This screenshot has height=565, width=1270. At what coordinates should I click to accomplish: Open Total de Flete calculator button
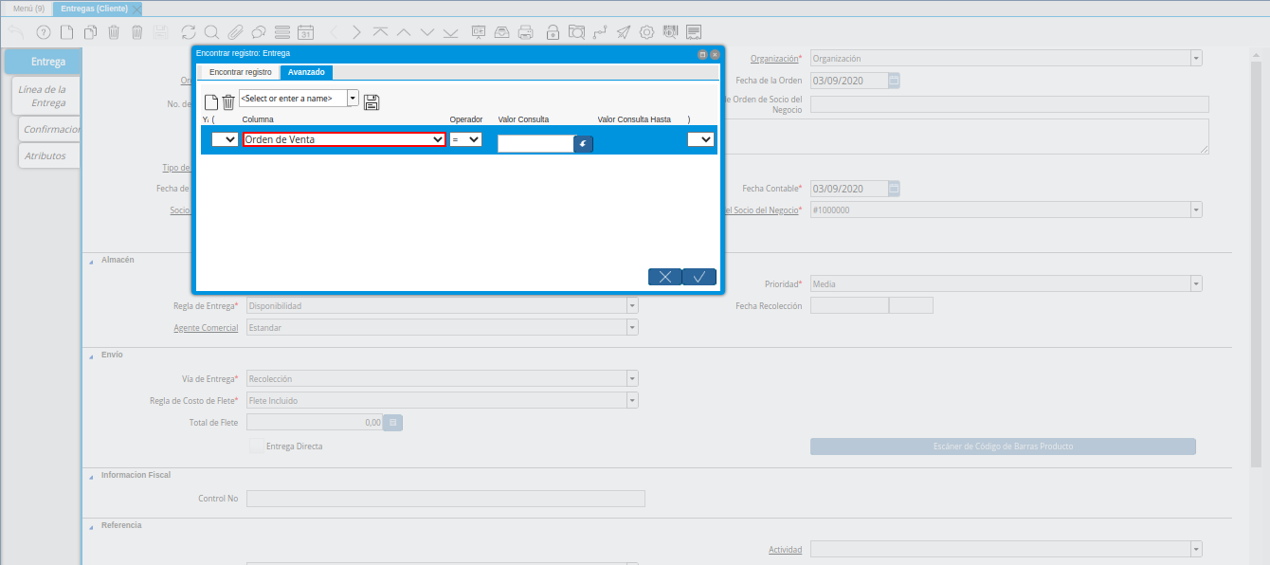[x=393, y=423]
